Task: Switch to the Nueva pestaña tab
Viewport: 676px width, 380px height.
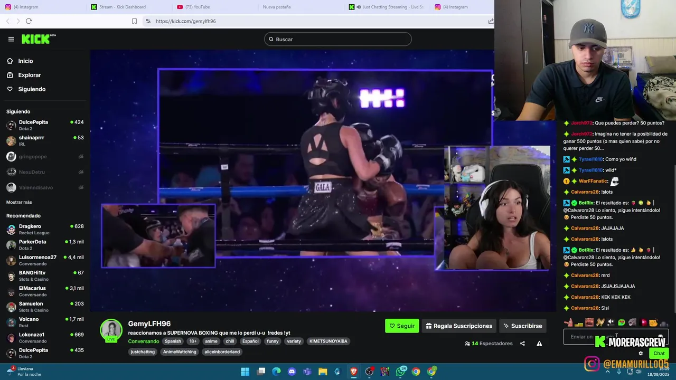Action: tap(278, 7)
